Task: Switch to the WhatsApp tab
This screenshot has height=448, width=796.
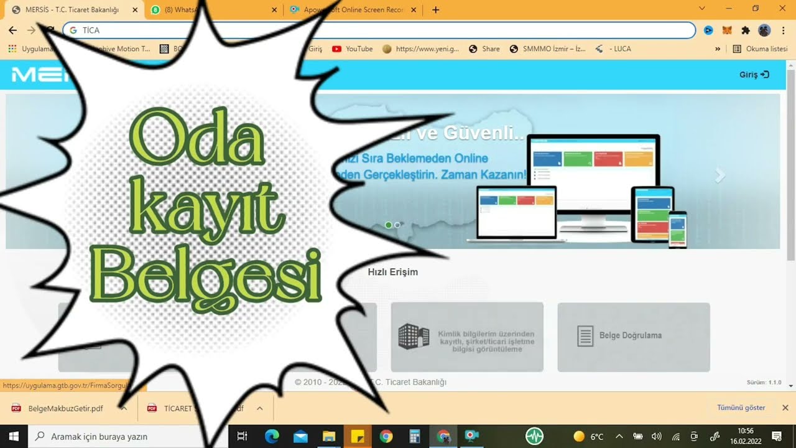Action: tap(215, 10)
